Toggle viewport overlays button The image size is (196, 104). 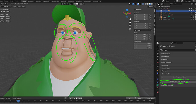(138, 4)
